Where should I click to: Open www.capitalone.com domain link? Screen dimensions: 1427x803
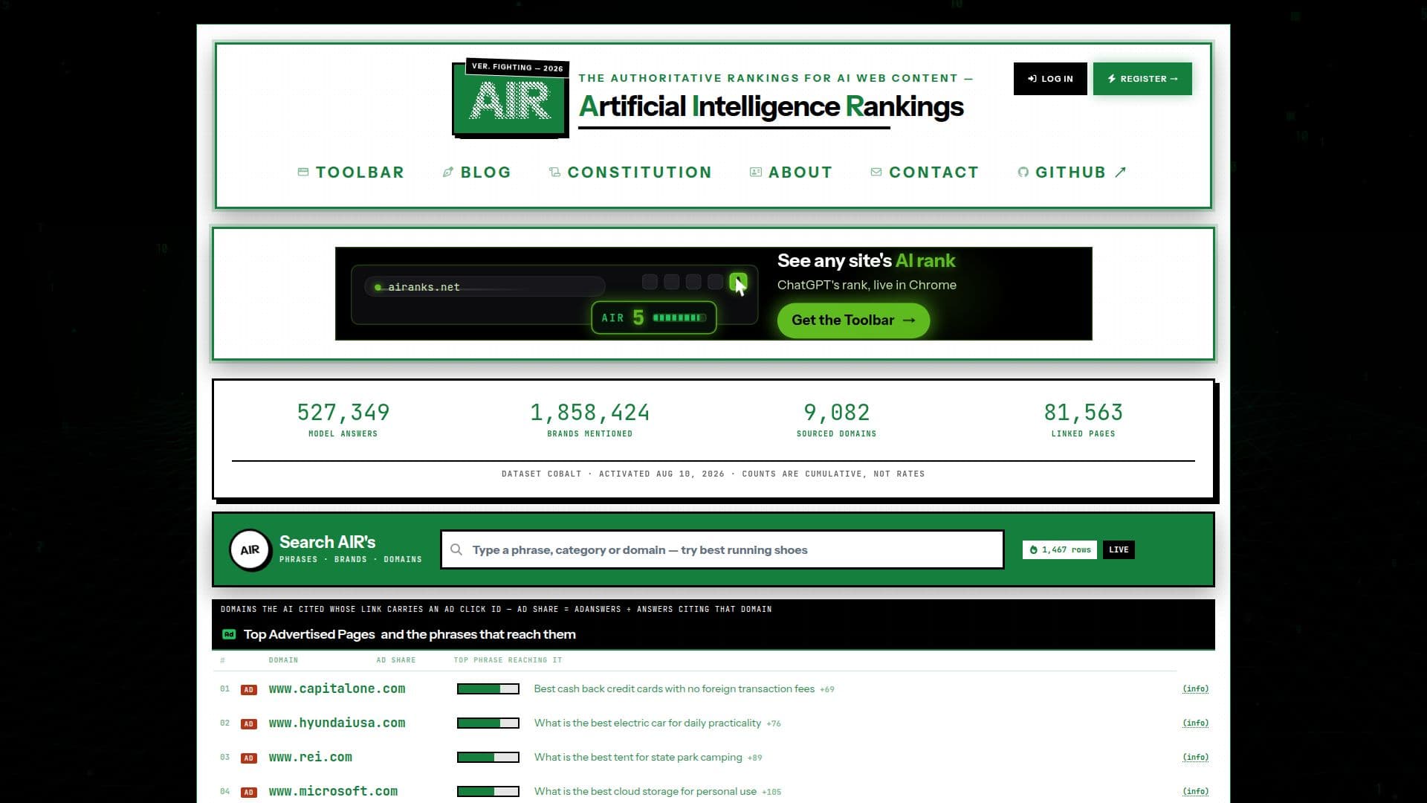point(337,689)
